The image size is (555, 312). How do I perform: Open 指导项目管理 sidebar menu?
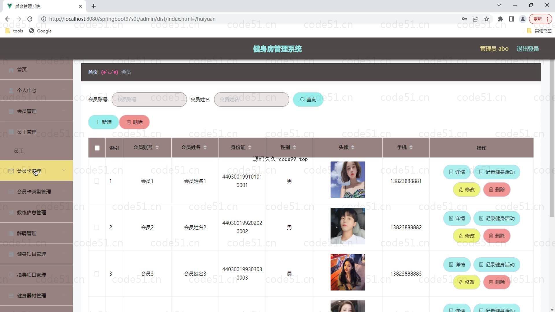coord(36,275)
